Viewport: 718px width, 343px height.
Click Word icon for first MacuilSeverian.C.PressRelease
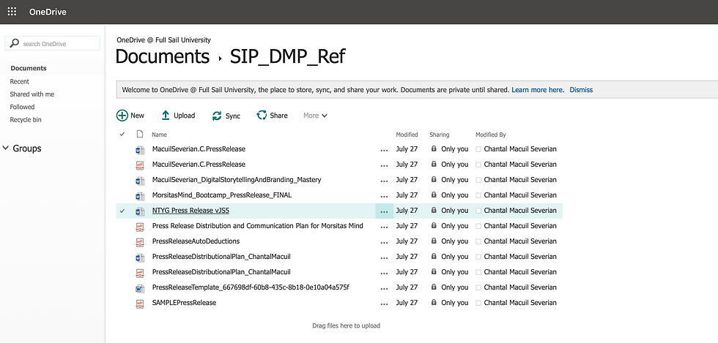(x=140, y=149)
